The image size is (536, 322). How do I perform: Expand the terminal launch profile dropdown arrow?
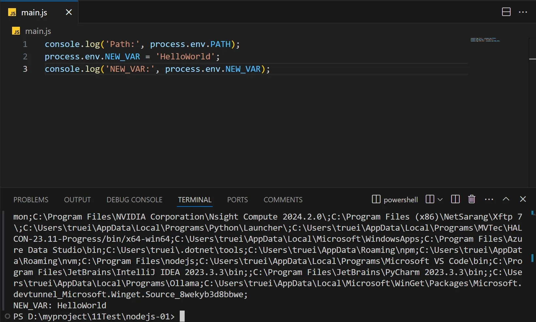click(440, 199)
